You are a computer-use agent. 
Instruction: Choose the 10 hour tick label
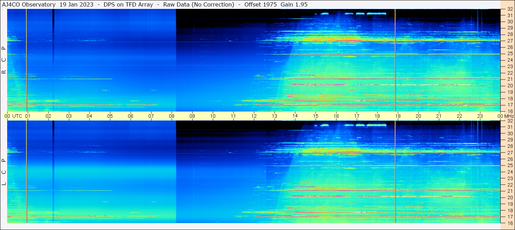[213, 116]
